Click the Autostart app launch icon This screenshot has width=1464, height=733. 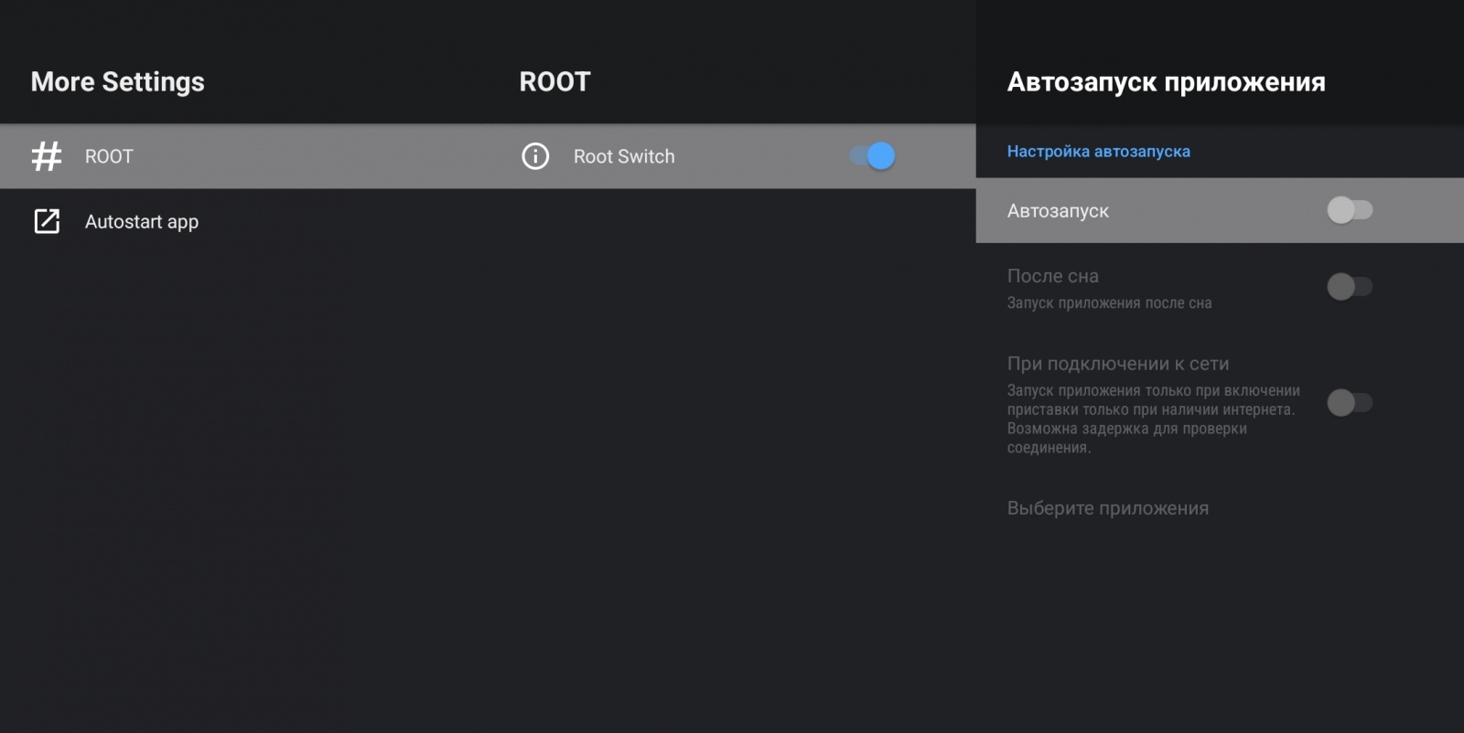(47, 221)
